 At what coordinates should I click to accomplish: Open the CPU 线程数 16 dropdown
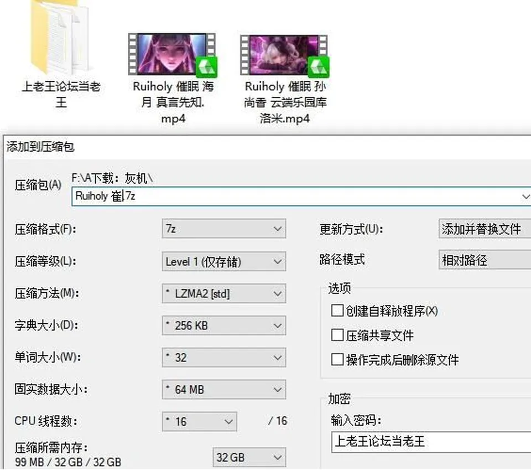[200, 421]
